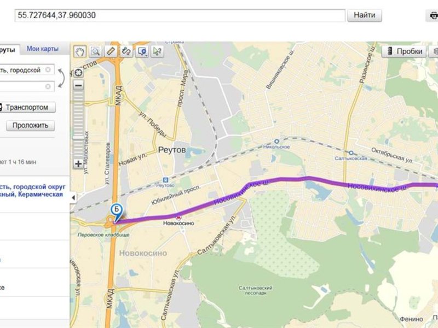This screenshot has height=328, width=438.
Task: Zoom out with the minus button
Action: click(78, 85)
